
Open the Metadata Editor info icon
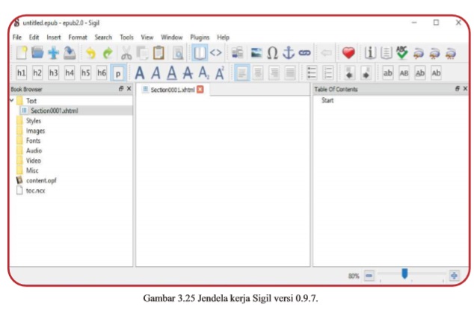click(x=370, y=53)
